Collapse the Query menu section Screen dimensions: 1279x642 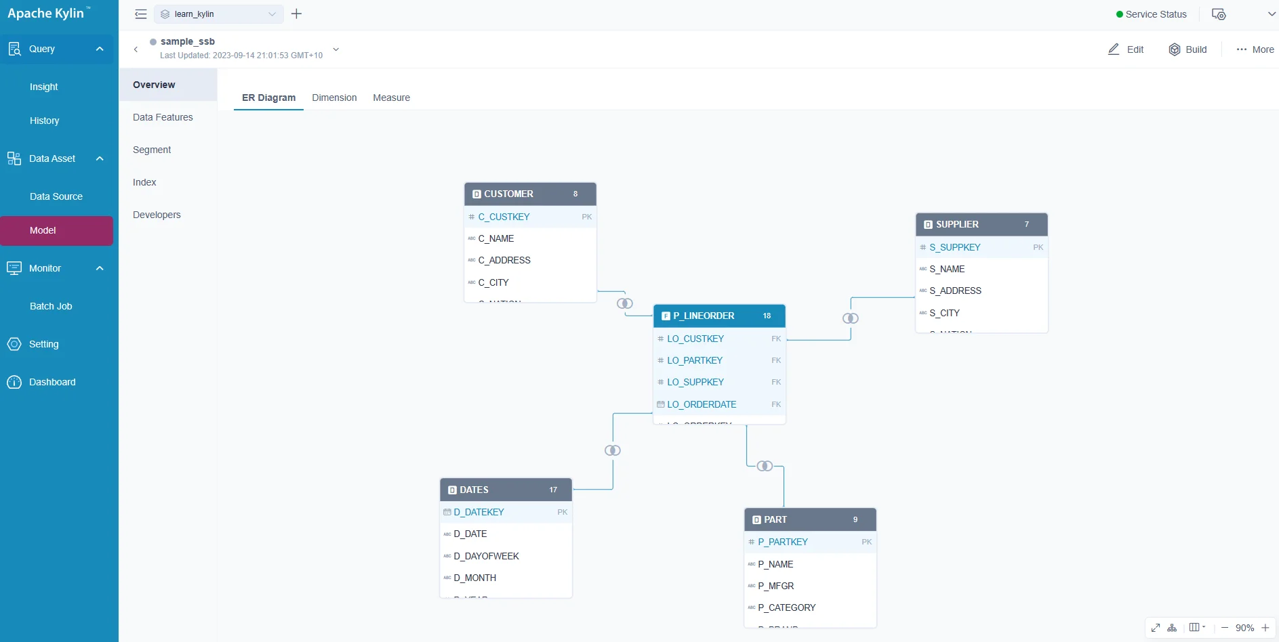click(x=100, y=49)
